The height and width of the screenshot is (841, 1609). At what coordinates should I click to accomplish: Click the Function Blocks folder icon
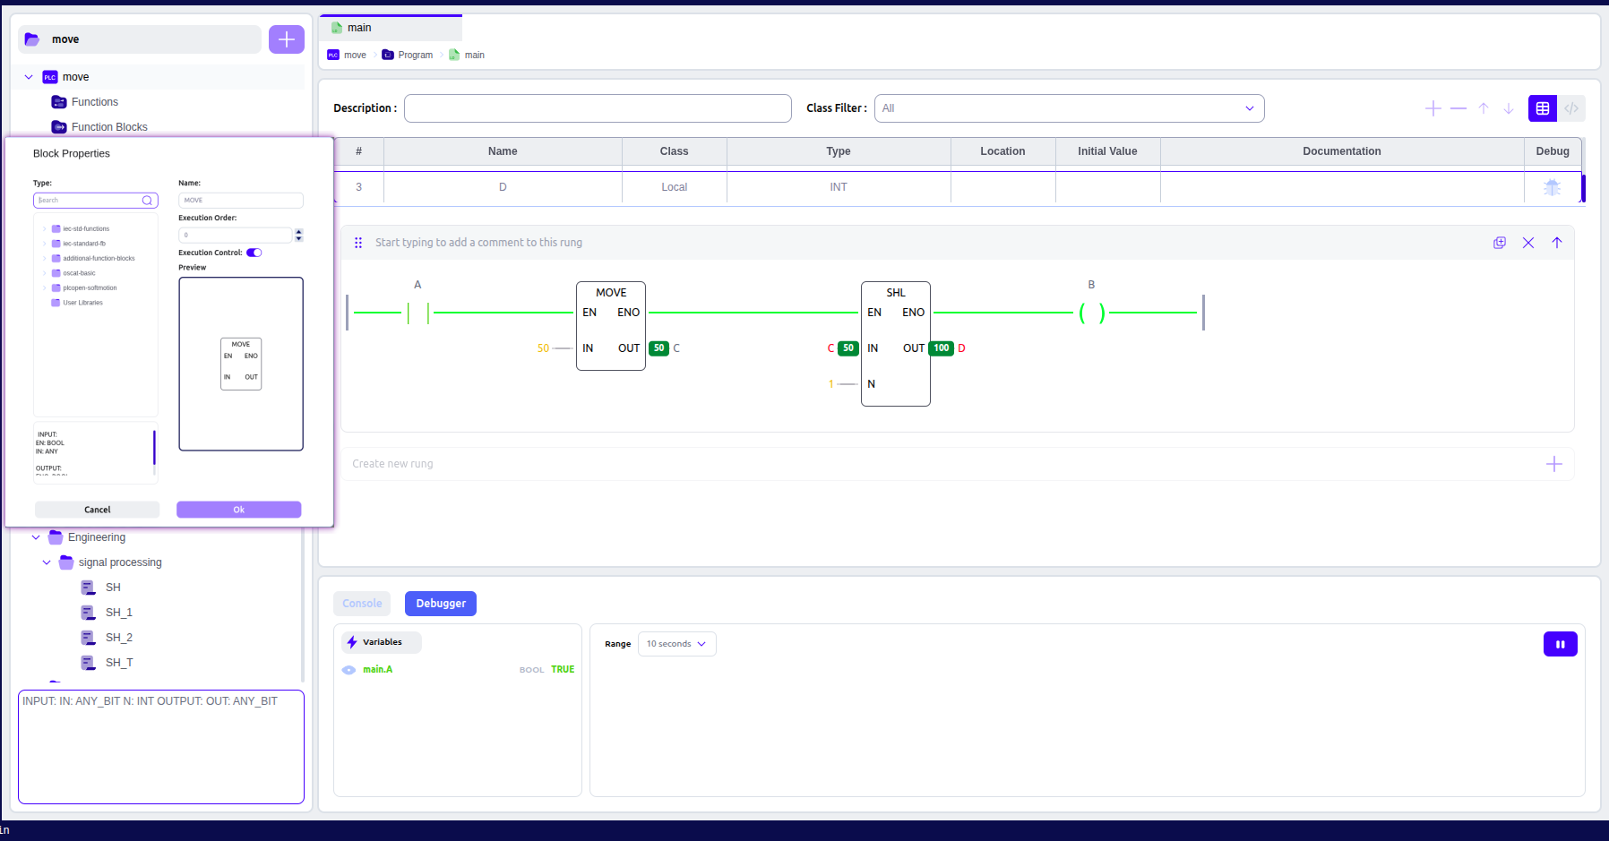(59, 127)
